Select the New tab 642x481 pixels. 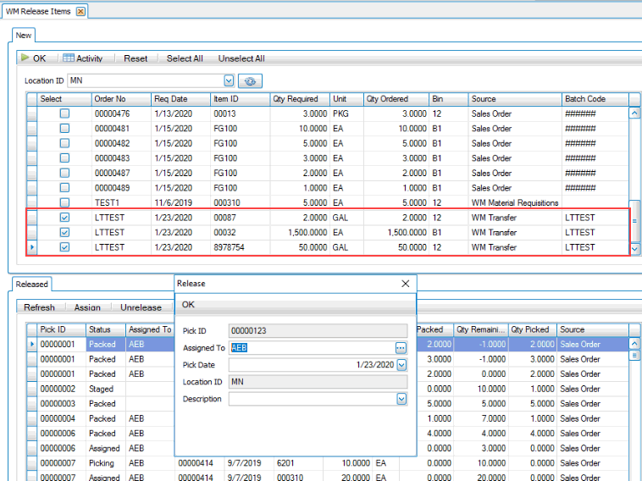coord(24,36)
